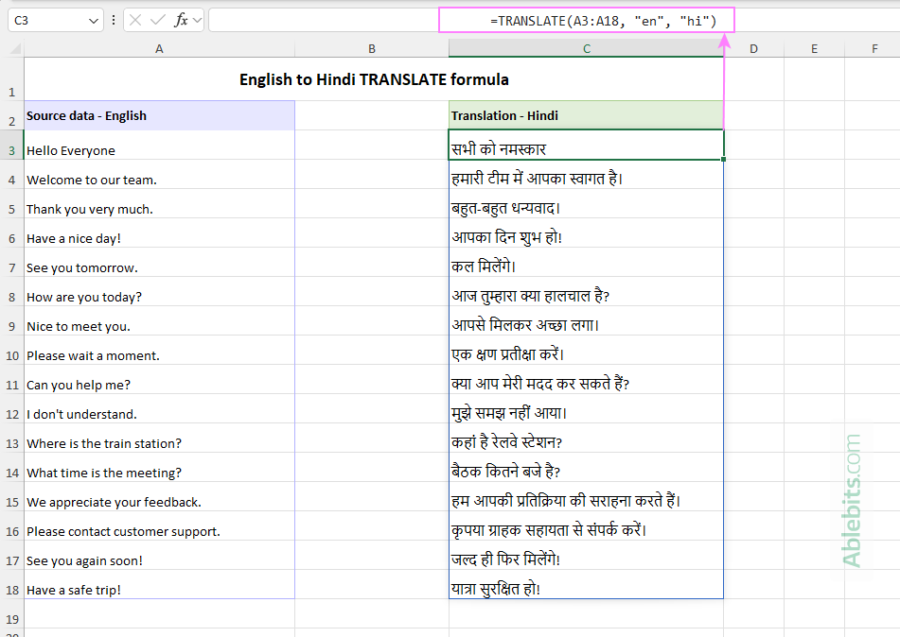
Task: Expand the Name Box dropdown arrow
Action: (94, 21)
